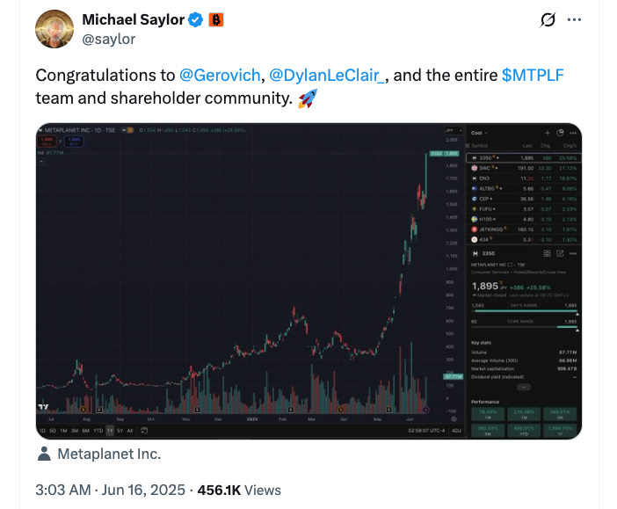The height and width of the screenshot is (509, 617).
Task: Click the edit note icon beside 3350
Action: (x=559, y=252)
